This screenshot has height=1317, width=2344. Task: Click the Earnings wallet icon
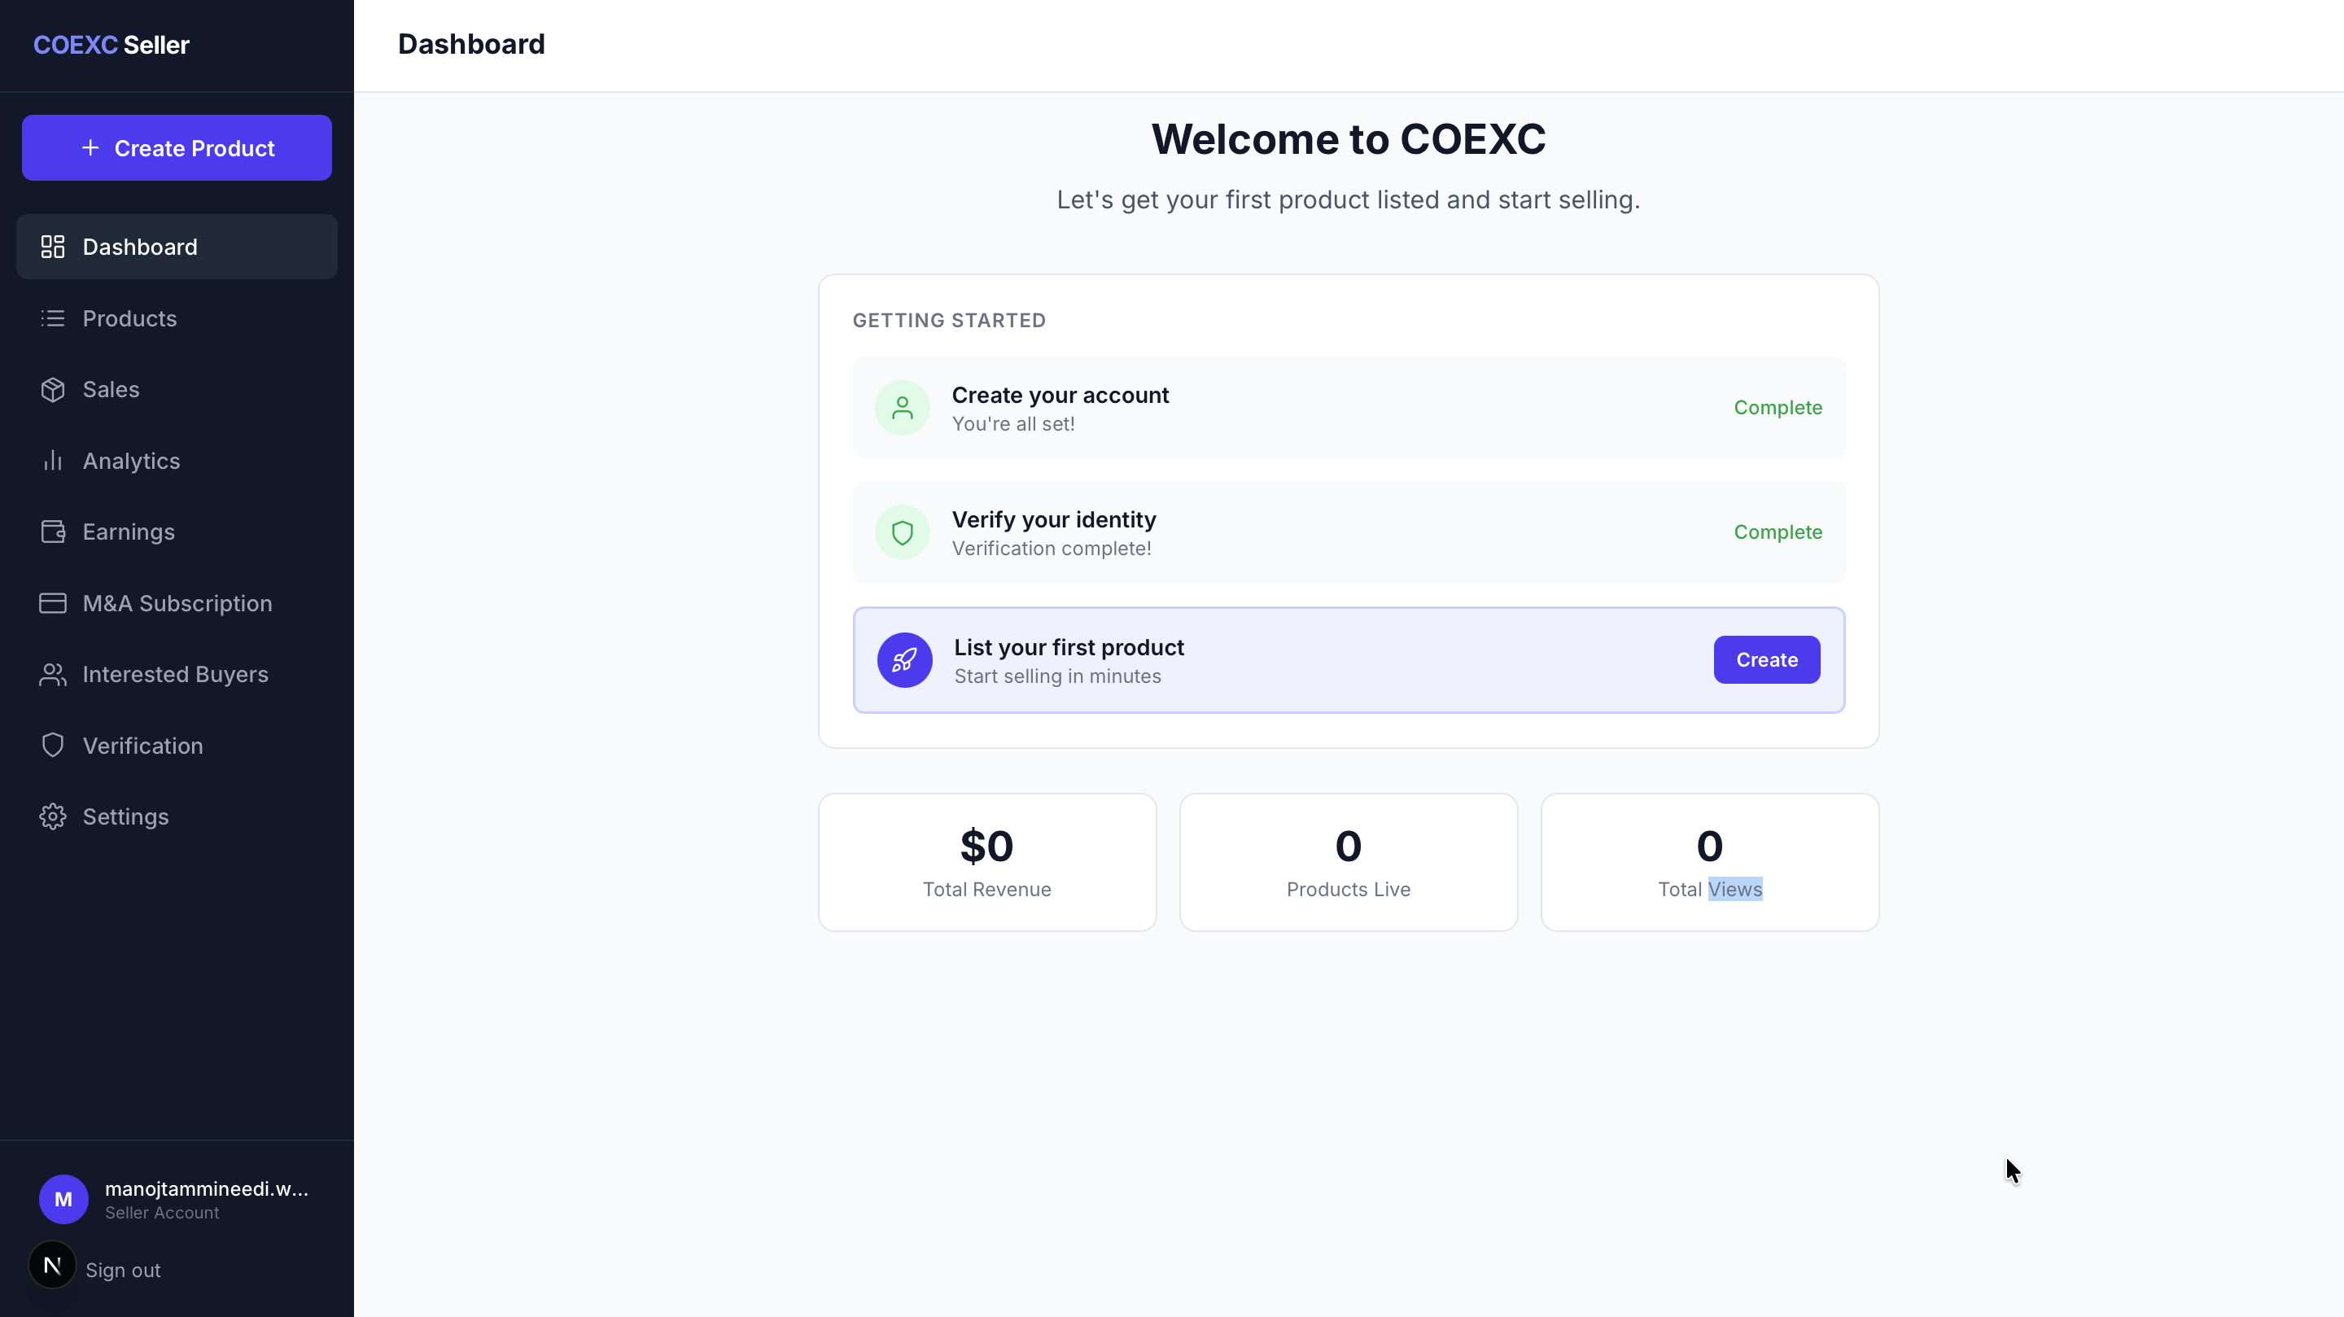pos(53,532)
